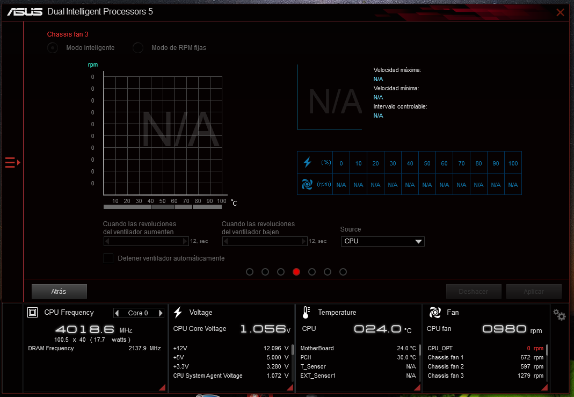Click the +5V voltage row
This screenshot has width=574, height=397.
point(231,357)
